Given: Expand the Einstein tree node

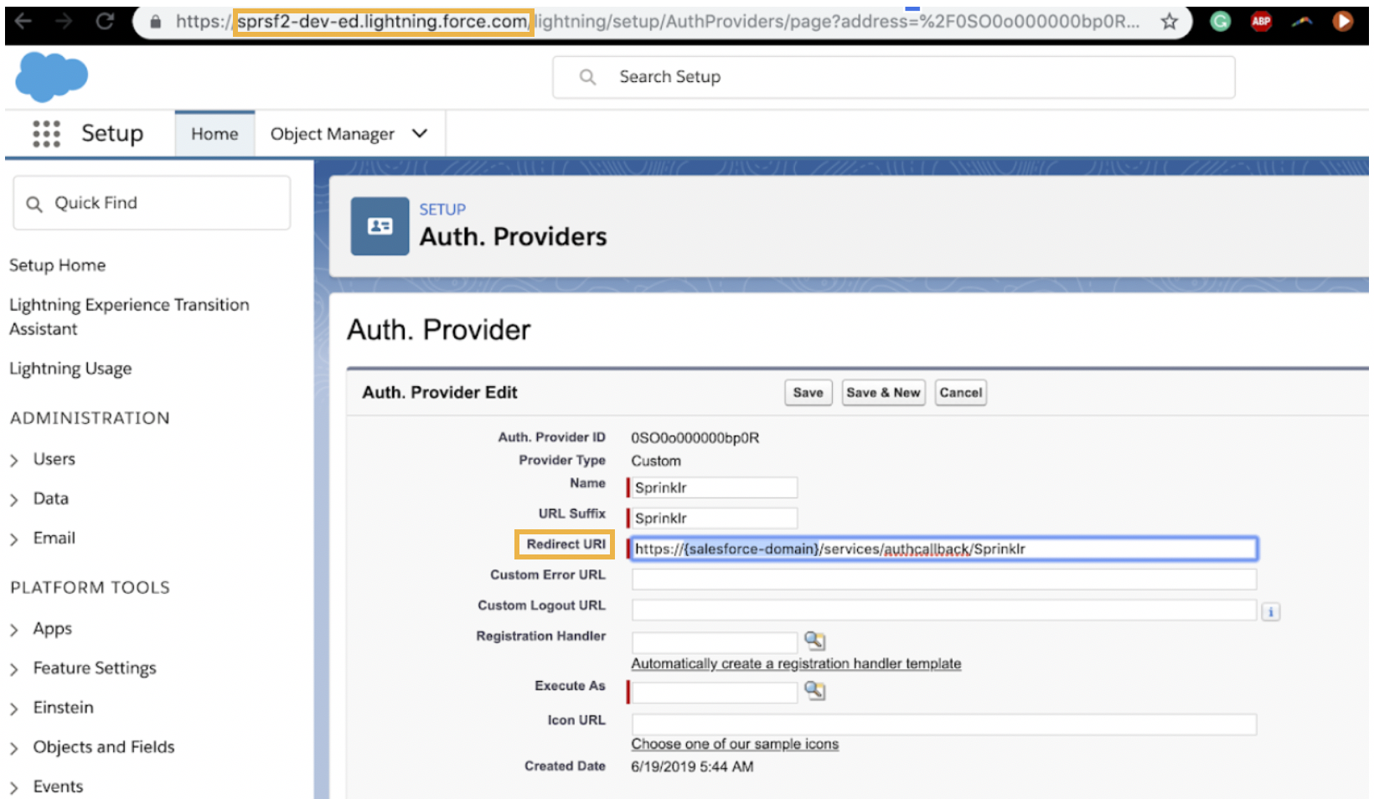Looking at the screenshot, I should coord(14,709).
